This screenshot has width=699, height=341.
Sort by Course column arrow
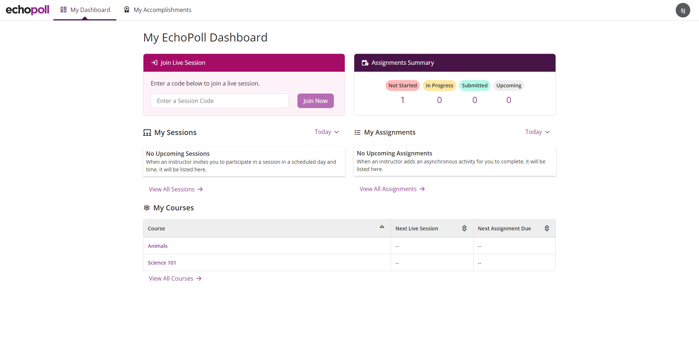[382, 227]
